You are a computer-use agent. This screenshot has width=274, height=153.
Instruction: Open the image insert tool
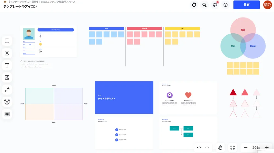7,78
